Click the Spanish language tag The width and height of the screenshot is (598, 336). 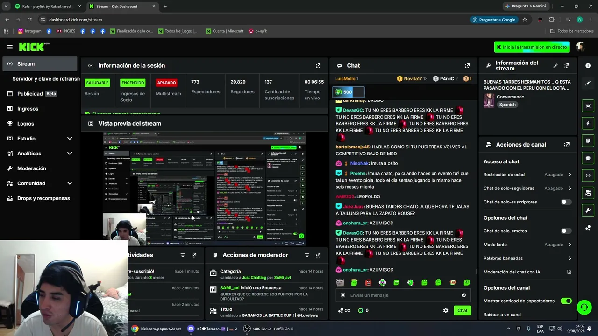[507, 105]
